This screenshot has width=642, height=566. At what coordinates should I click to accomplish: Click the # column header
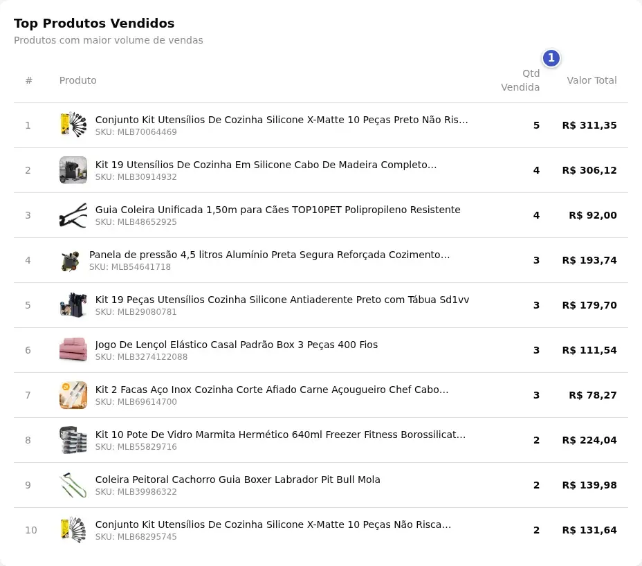28,80
